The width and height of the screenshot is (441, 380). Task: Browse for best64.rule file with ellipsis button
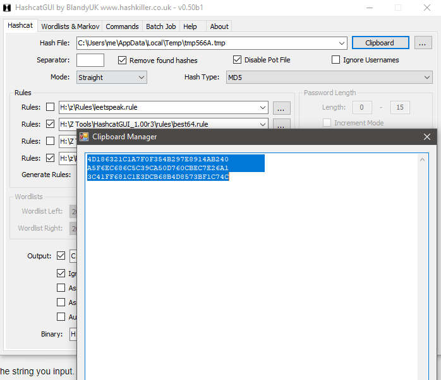pyautogui.click(x=282, y=124)
